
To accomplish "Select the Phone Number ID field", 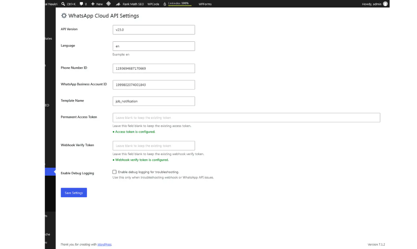I will pos(154,68).
